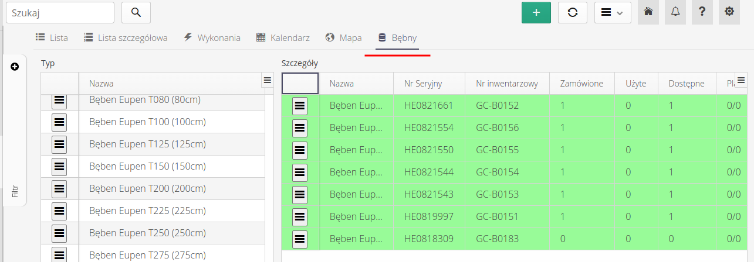Open row menu for Bęben Eupen T100

point(59,122)
